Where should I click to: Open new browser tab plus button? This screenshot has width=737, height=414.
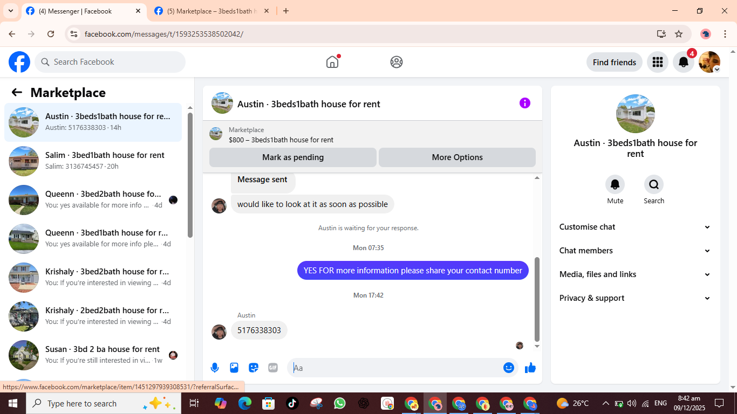click(x=286, y=11)
